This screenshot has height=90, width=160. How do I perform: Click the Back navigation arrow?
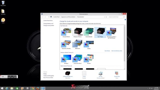coord(43,17)
